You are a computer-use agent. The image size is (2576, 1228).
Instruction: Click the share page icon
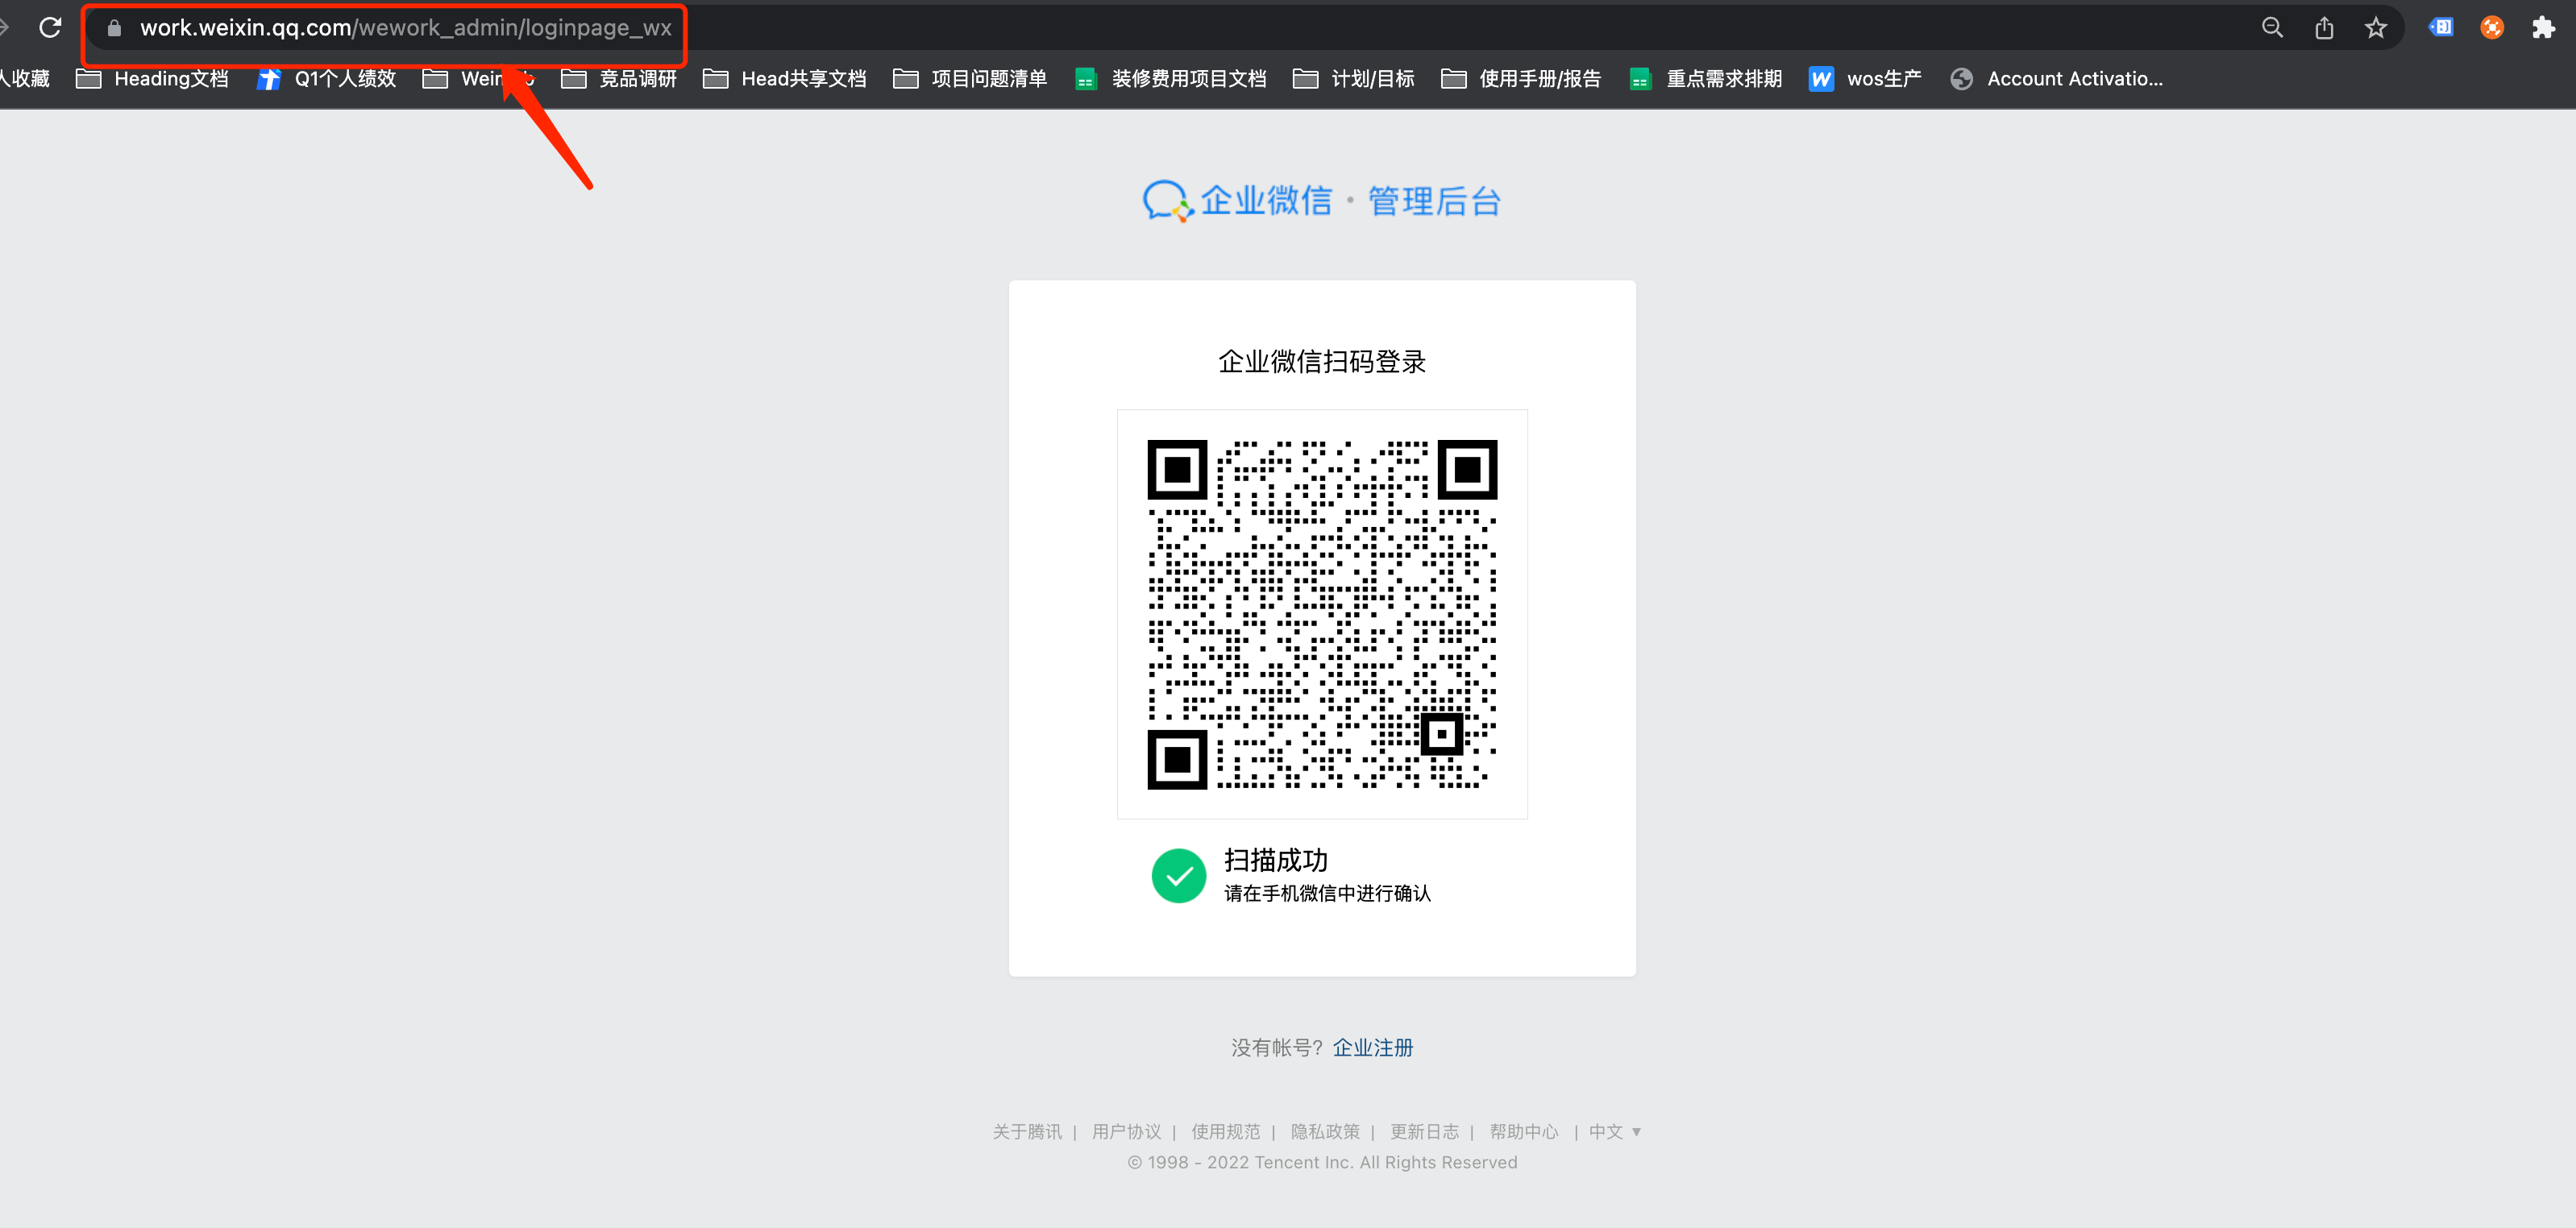pos(2323,28)
